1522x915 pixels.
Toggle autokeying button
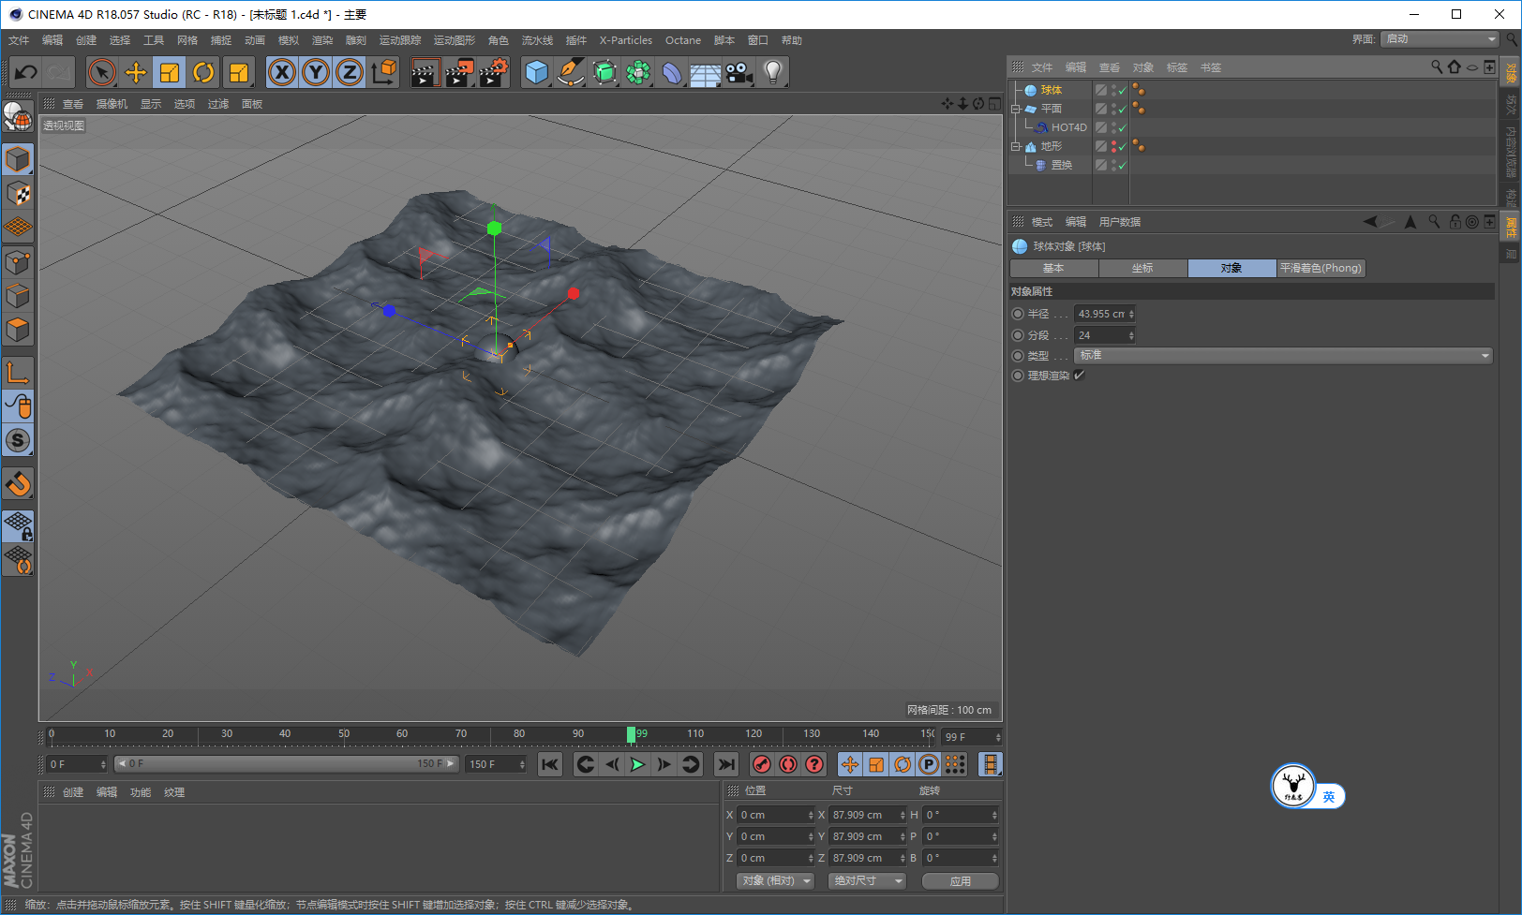pyautogui.click(x=787, y=764)
